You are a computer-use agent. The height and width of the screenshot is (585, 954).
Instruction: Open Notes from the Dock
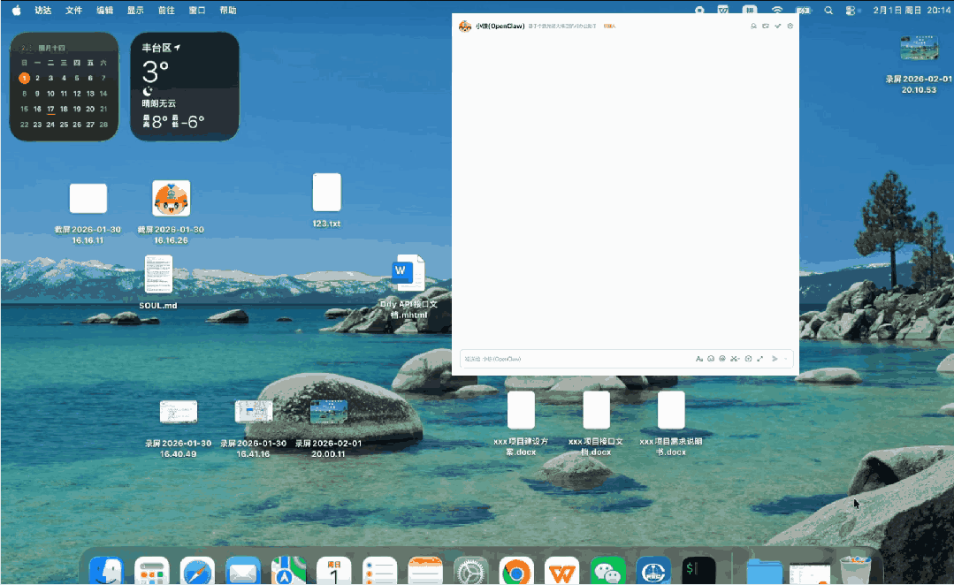[425, 572]
